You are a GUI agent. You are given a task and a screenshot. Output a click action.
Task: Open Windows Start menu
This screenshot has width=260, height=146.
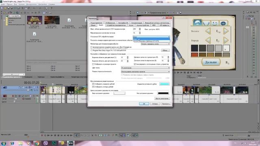(x=4, y=143)
